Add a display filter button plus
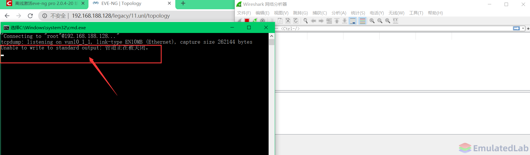530x155 pixels. coord(528,29)
